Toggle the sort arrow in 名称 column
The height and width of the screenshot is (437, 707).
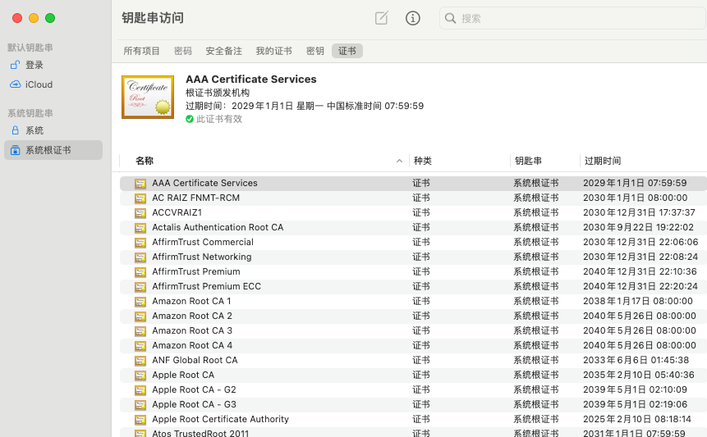point(399,161)
